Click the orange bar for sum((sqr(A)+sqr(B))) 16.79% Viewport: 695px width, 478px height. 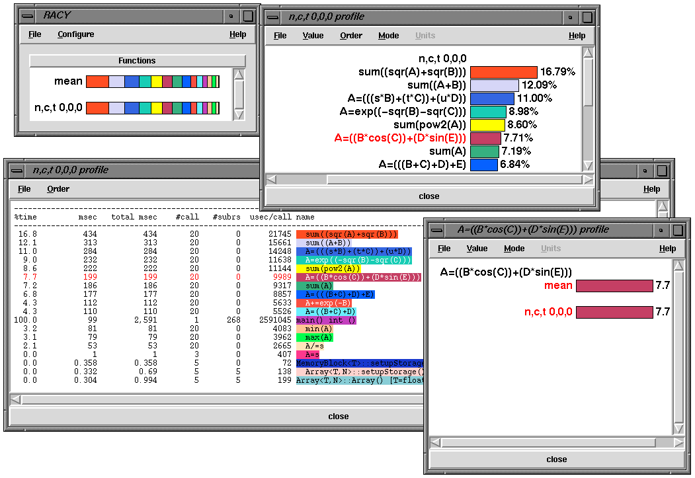(x=503, y=72)
